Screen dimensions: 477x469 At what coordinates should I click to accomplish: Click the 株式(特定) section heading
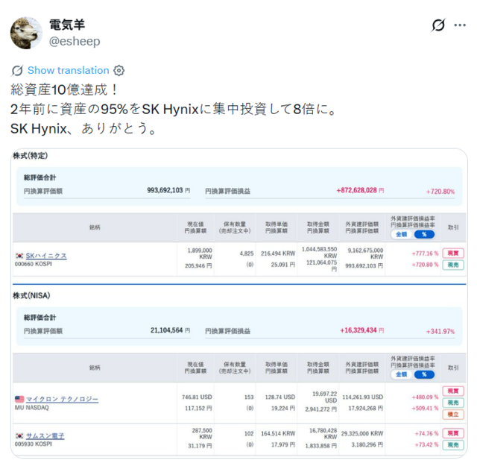tap(30, 156)
